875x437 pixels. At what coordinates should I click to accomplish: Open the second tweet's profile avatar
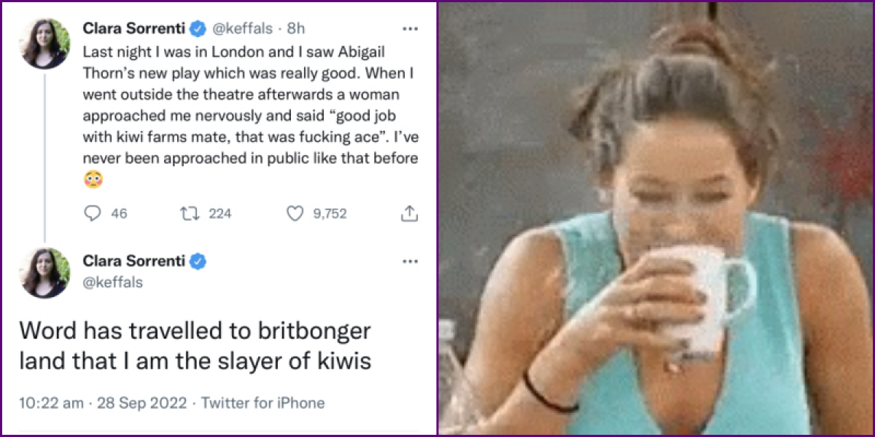point(45,272)
